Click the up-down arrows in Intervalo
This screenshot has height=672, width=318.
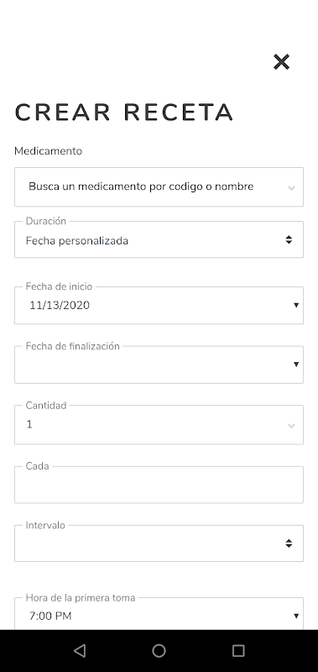289,543
